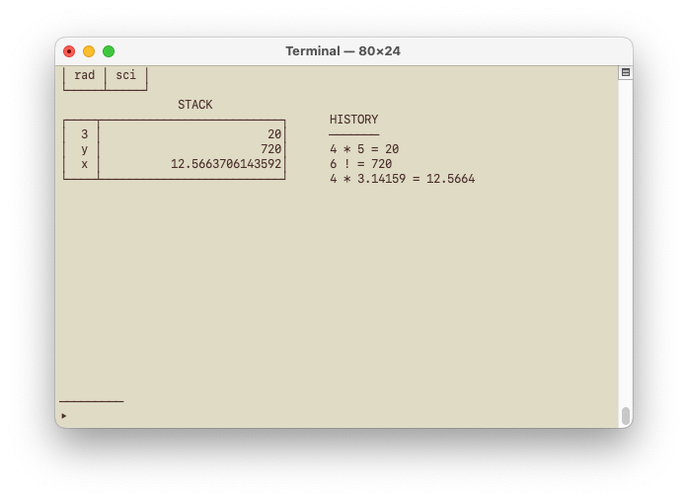Select the y register label in stack

coord(84,149)
